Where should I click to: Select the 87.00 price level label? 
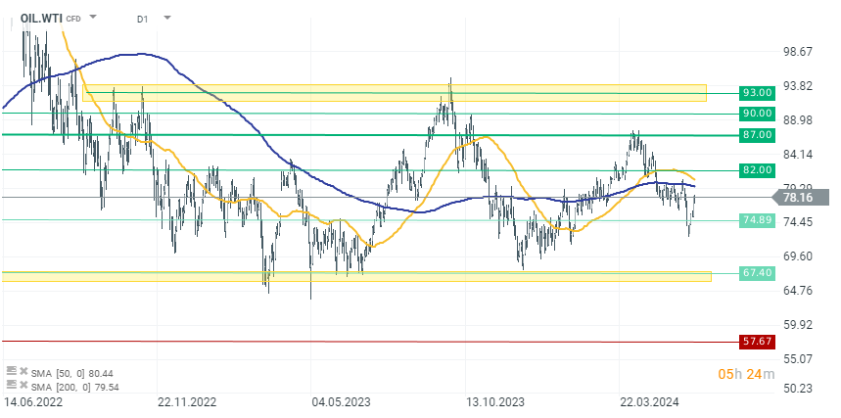tap(758, 135)
